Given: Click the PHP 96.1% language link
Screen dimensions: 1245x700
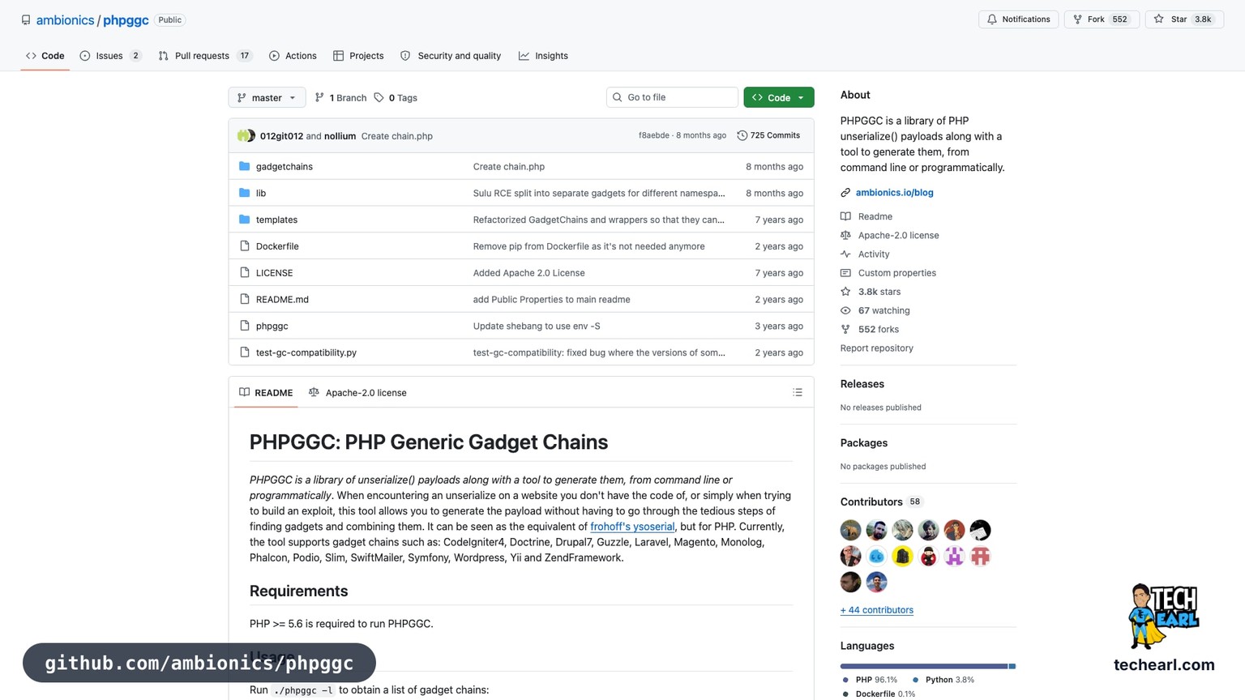Looking at the screenshot, I should (x=870, y=680).
